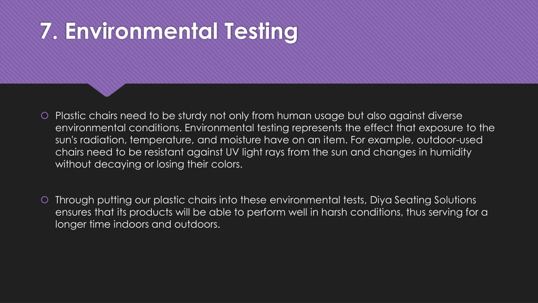The image size is (538, 303).
Task: Click 'without decaying or losing their colors'
Action: pos(148,165)
